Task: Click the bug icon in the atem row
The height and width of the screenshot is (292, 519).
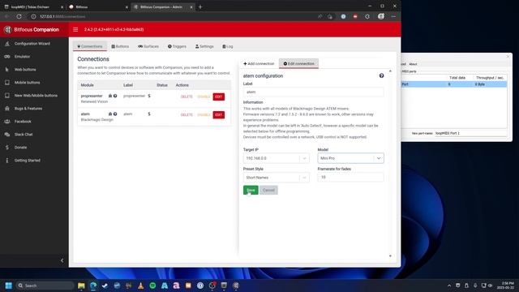Action: 110,114
